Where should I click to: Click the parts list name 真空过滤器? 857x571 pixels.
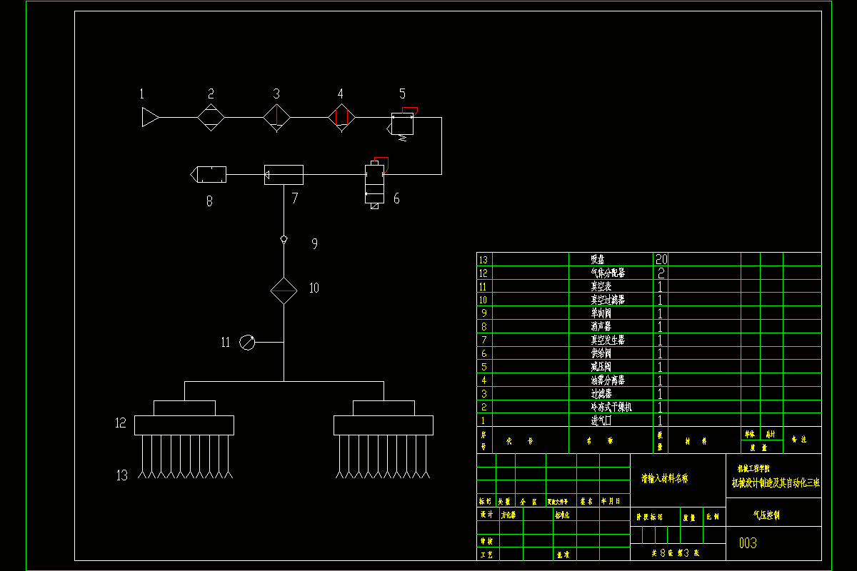[x=608, y=300]
